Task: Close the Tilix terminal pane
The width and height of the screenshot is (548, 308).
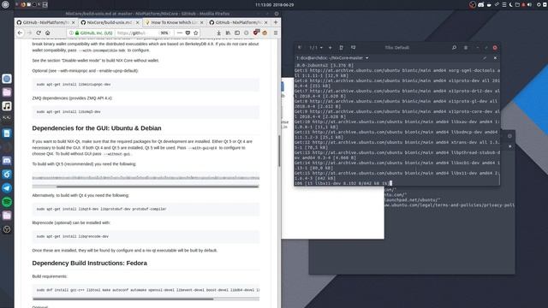Action: click(495, 58)
